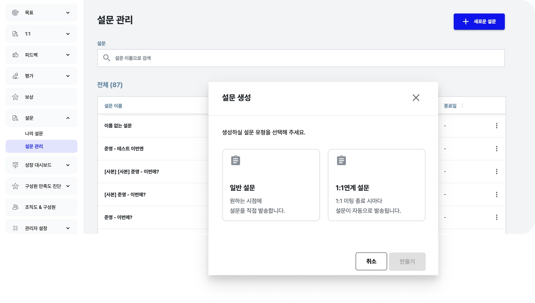
Task: Click the magnifier icon in search field
Action: [106, 58]
